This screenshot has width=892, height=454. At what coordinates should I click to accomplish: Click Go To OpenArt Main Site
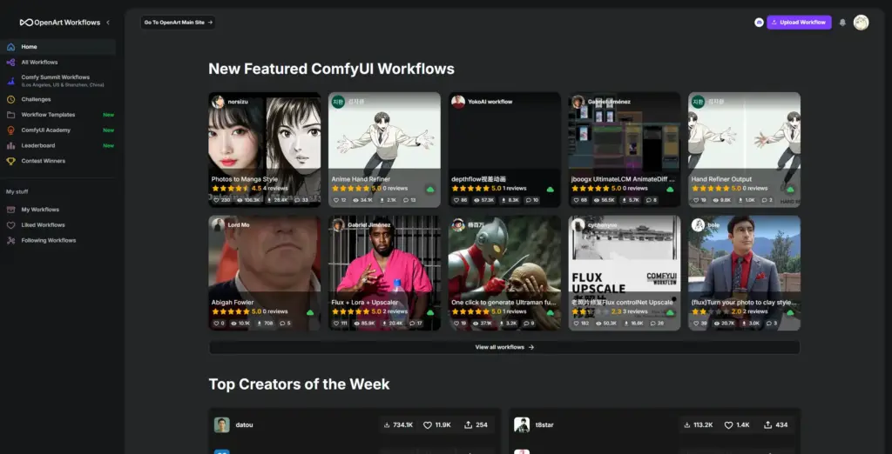(178, 23)
